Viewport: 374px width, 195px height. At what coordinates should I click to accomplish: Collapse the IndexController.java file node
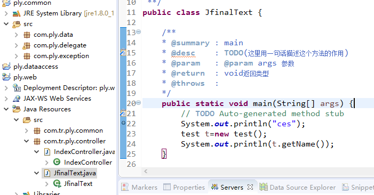click(36, 152)
